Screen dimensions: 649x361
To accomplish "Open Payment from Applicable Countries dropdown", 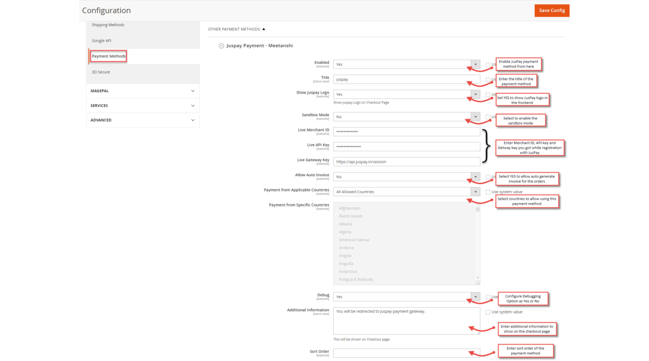I will (406, 191).
